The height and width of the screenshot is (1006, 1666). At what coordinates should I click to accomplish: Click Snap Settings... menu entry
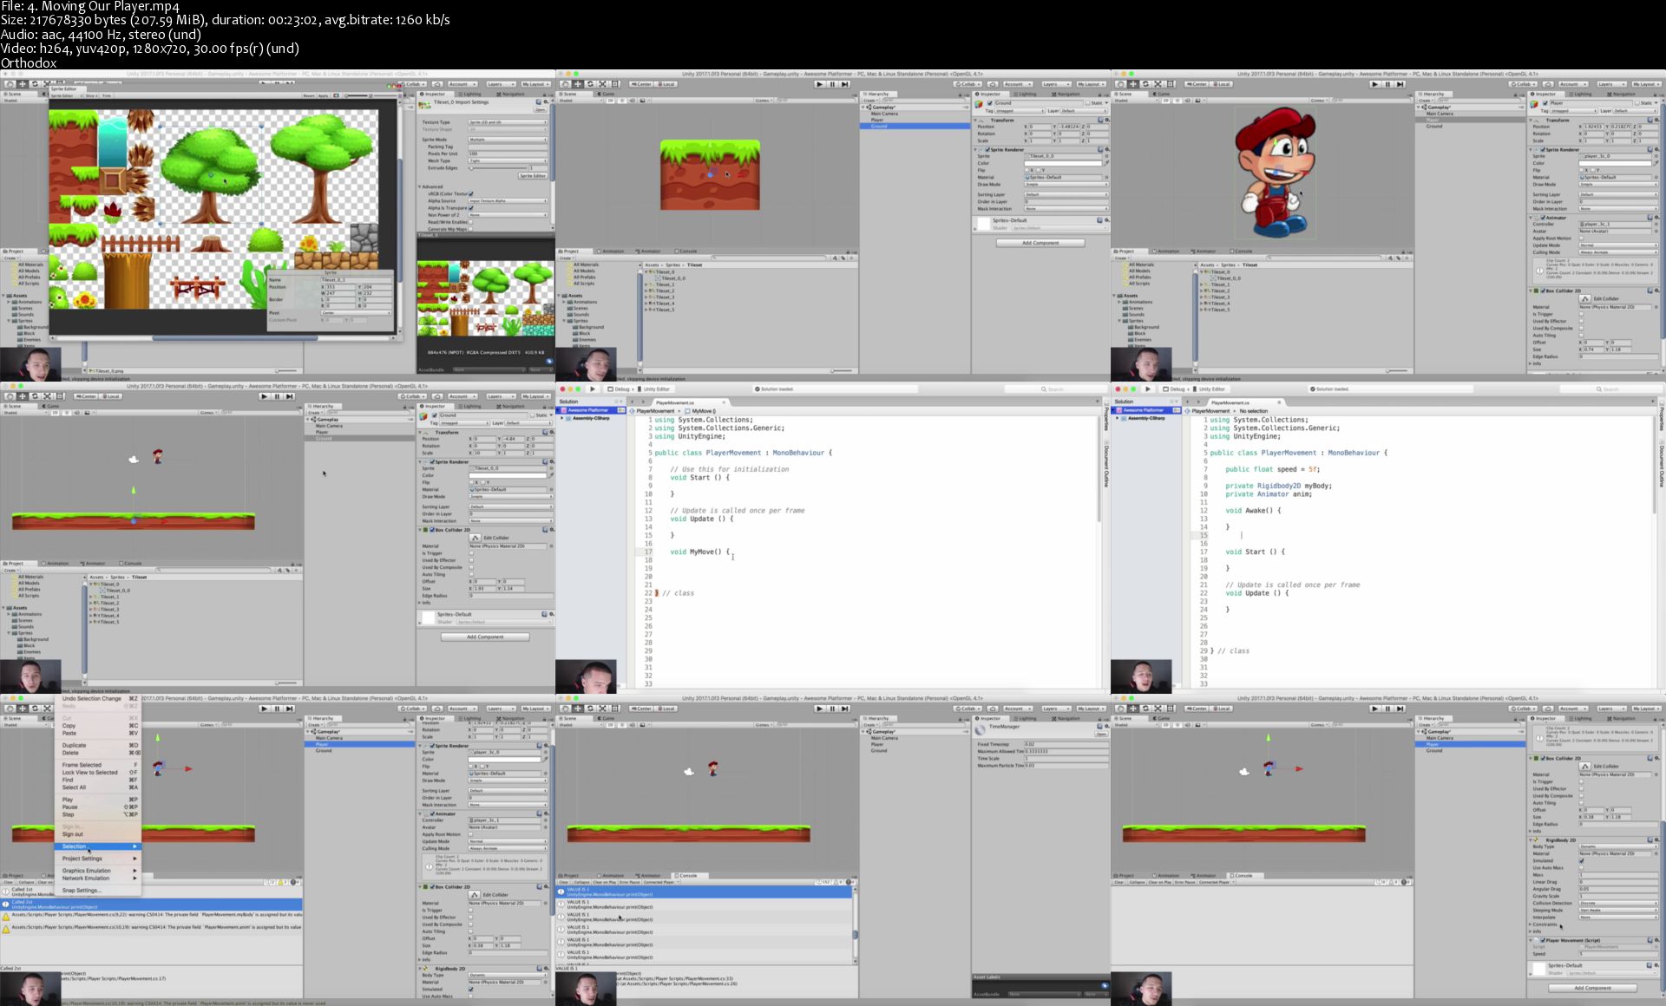(82, 891)
